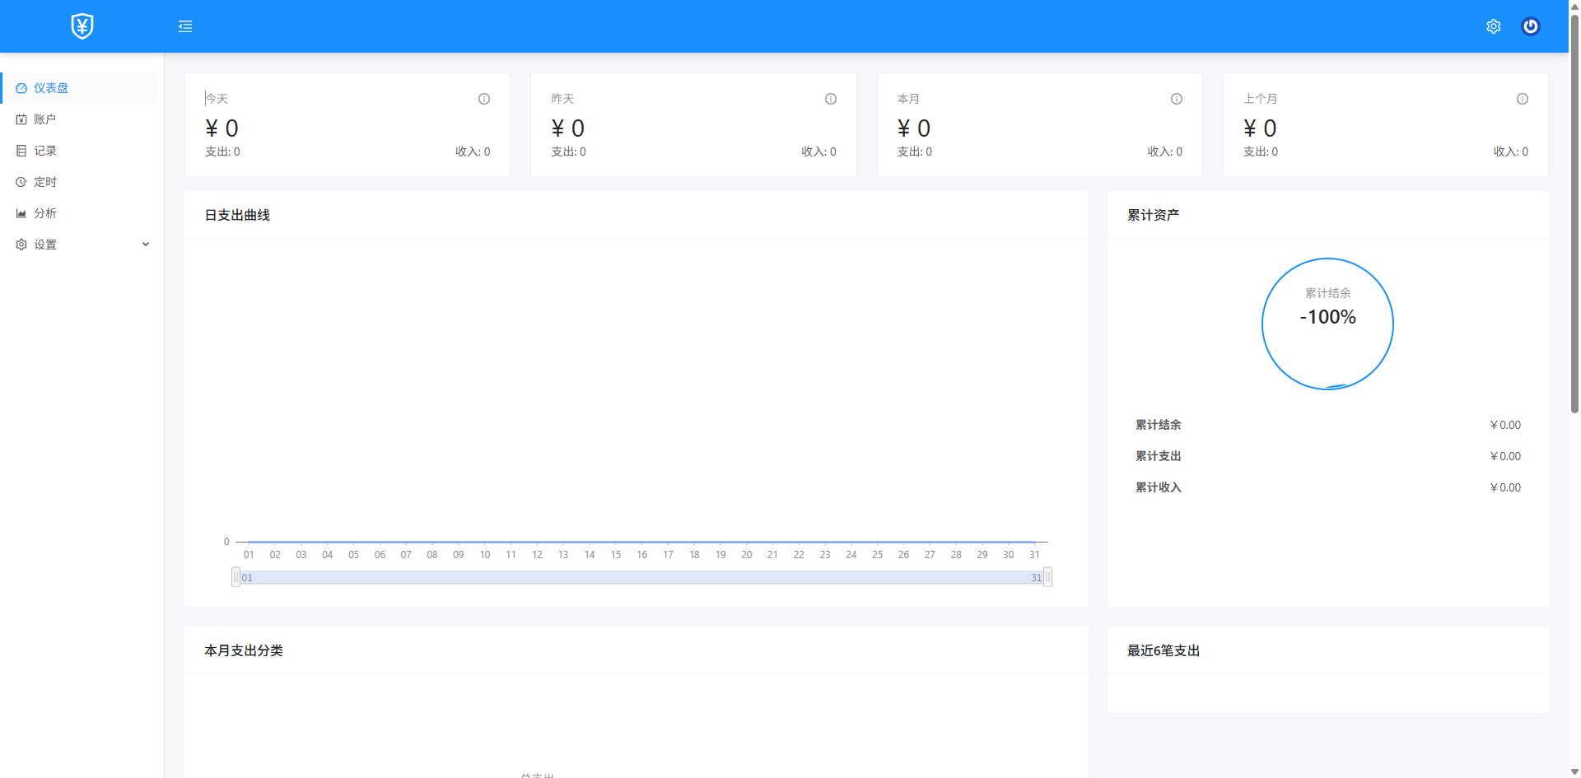Click the scrollbar down arrow
This screenshot has height=778, width=1581.
[x=1574, y=771]
